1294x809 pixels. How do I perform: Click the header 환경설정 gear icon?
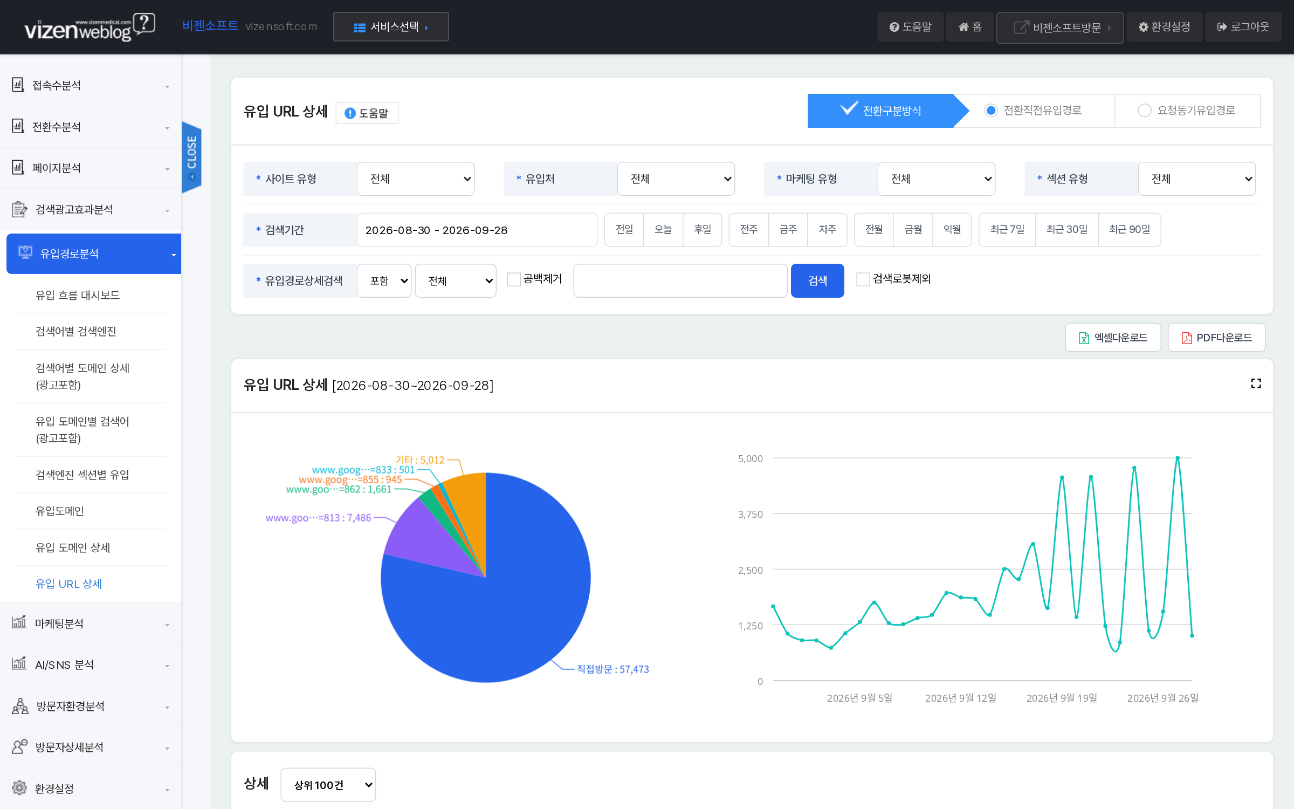(1143, 27)
